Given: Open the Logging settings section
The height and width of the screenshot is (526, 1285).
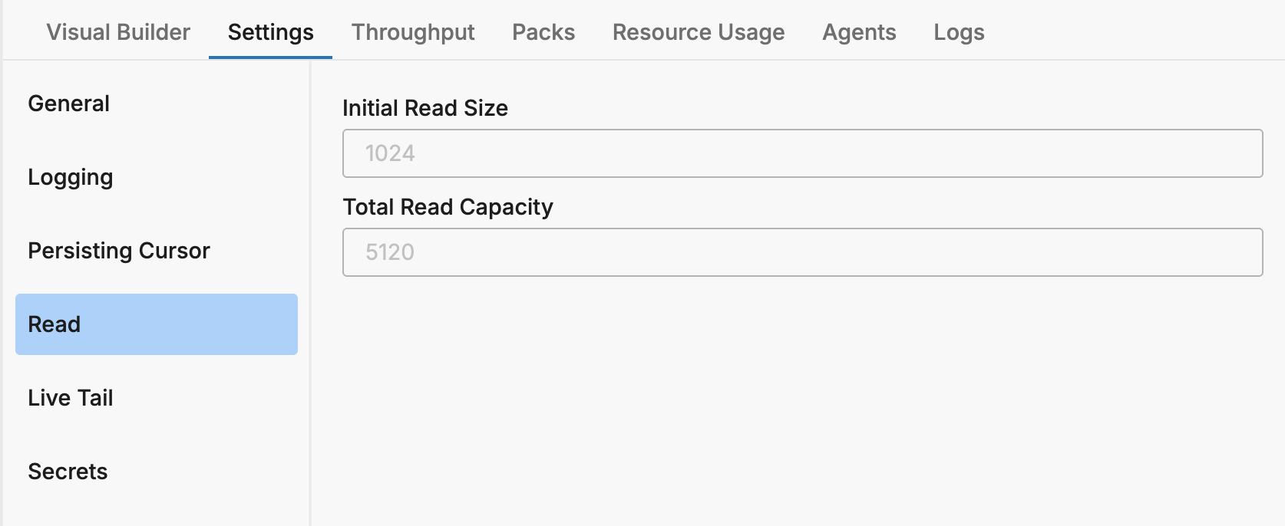Looking at the screenshot, I should click(71, 177).
